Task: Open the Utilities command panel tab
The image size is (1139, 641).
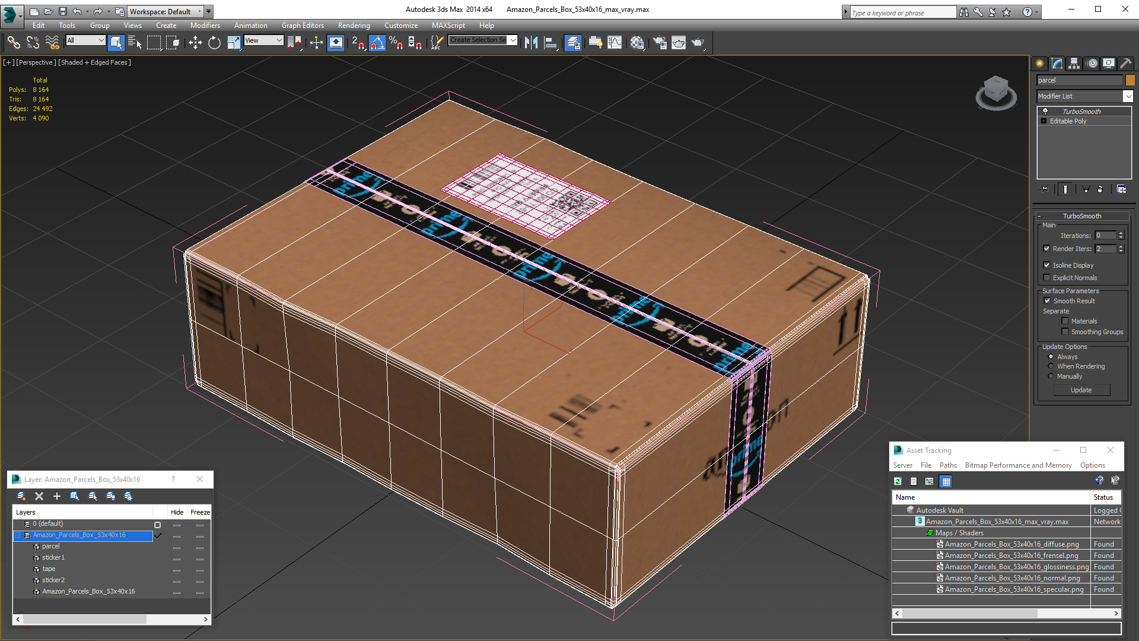Action: pyautogui.click(x=1125, y=64)
